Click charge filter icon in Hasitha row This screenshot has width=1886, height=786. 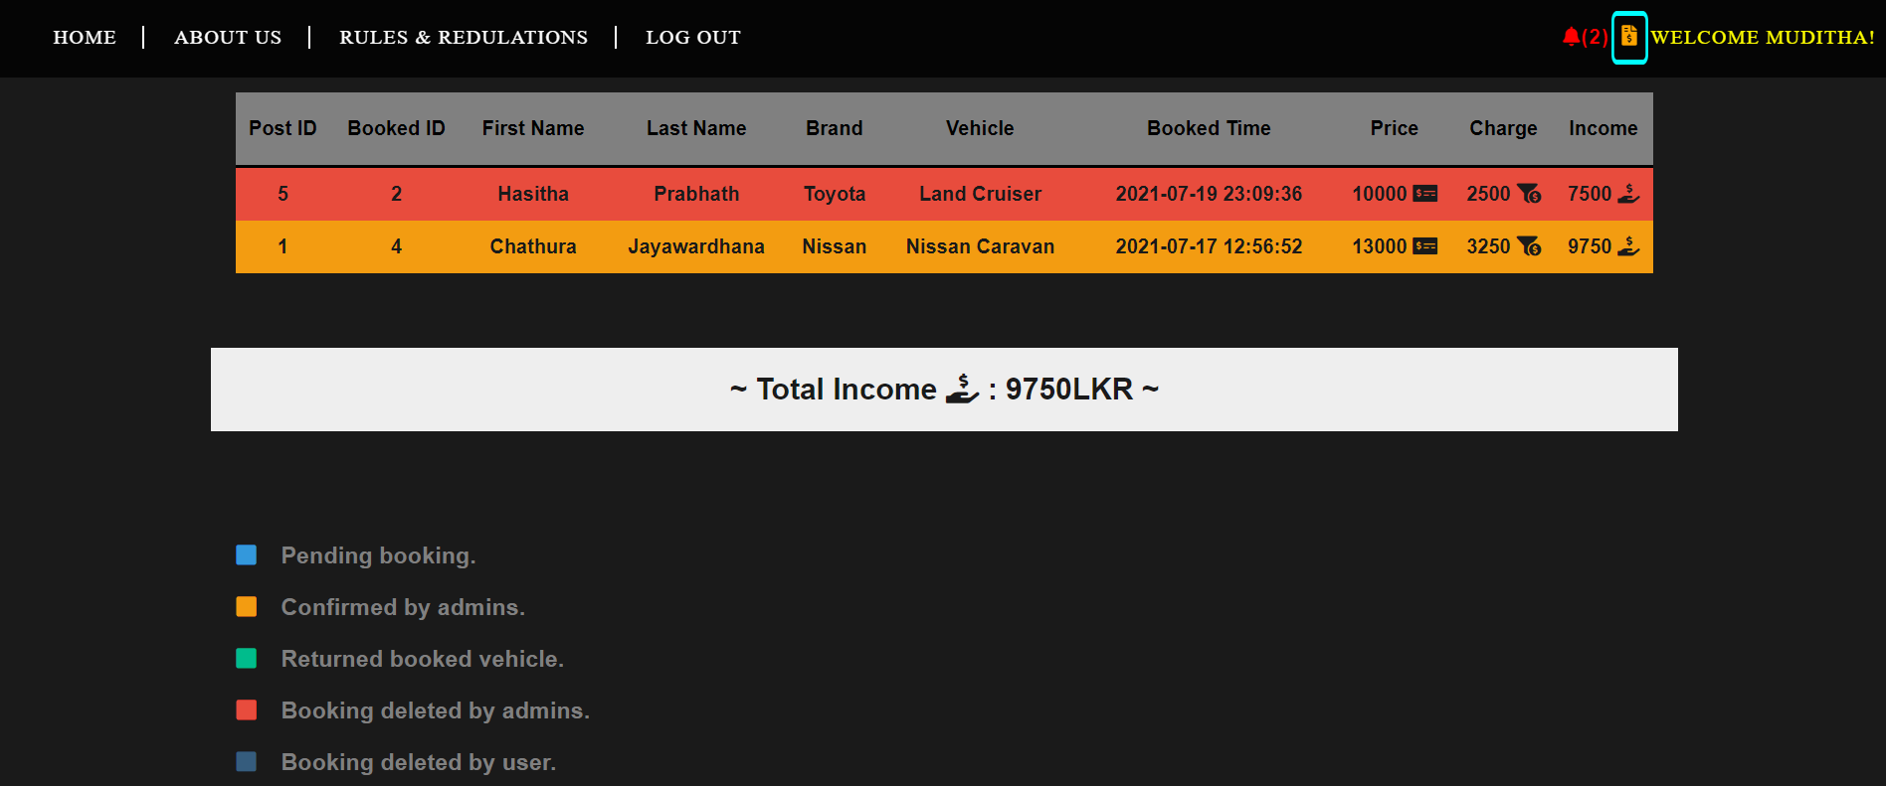[x=1529, y=194]
